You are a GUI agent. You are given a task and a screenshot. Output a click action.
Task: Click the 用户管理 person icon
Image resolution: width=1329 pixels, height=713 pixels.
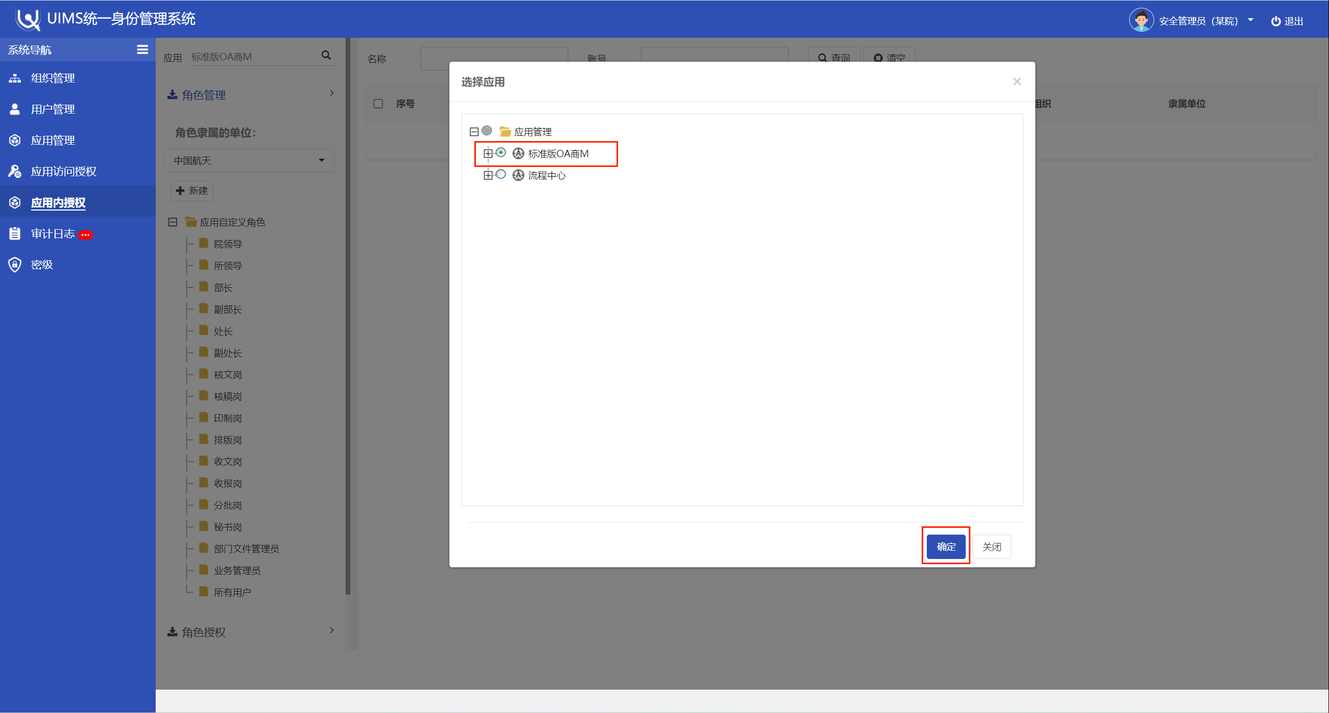pos(15,109)
